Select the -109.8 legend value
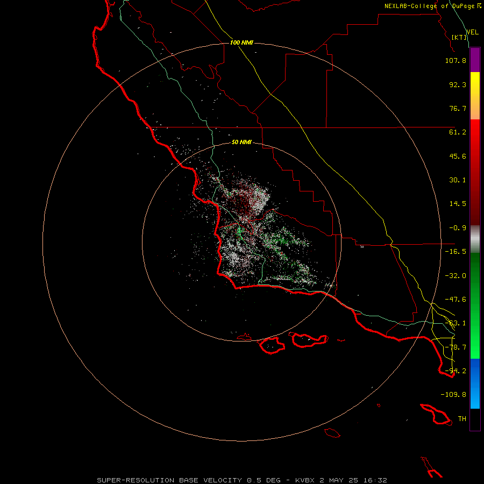The image size is (484, 484). click(x=453, y=395)
